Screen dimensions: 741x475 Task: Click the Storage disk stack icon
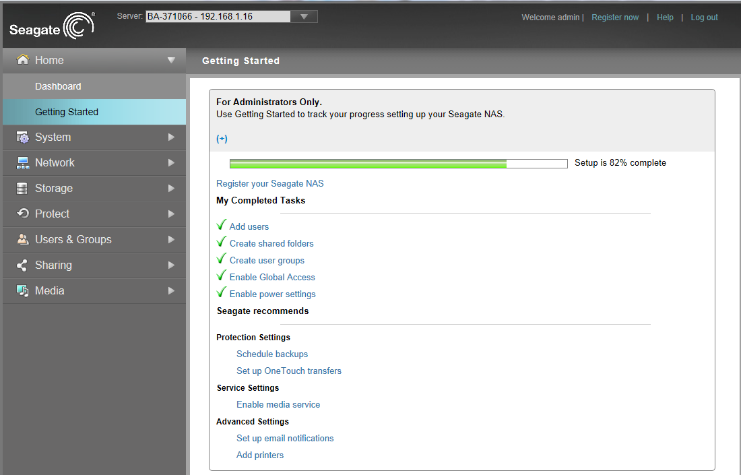[22, 188]
